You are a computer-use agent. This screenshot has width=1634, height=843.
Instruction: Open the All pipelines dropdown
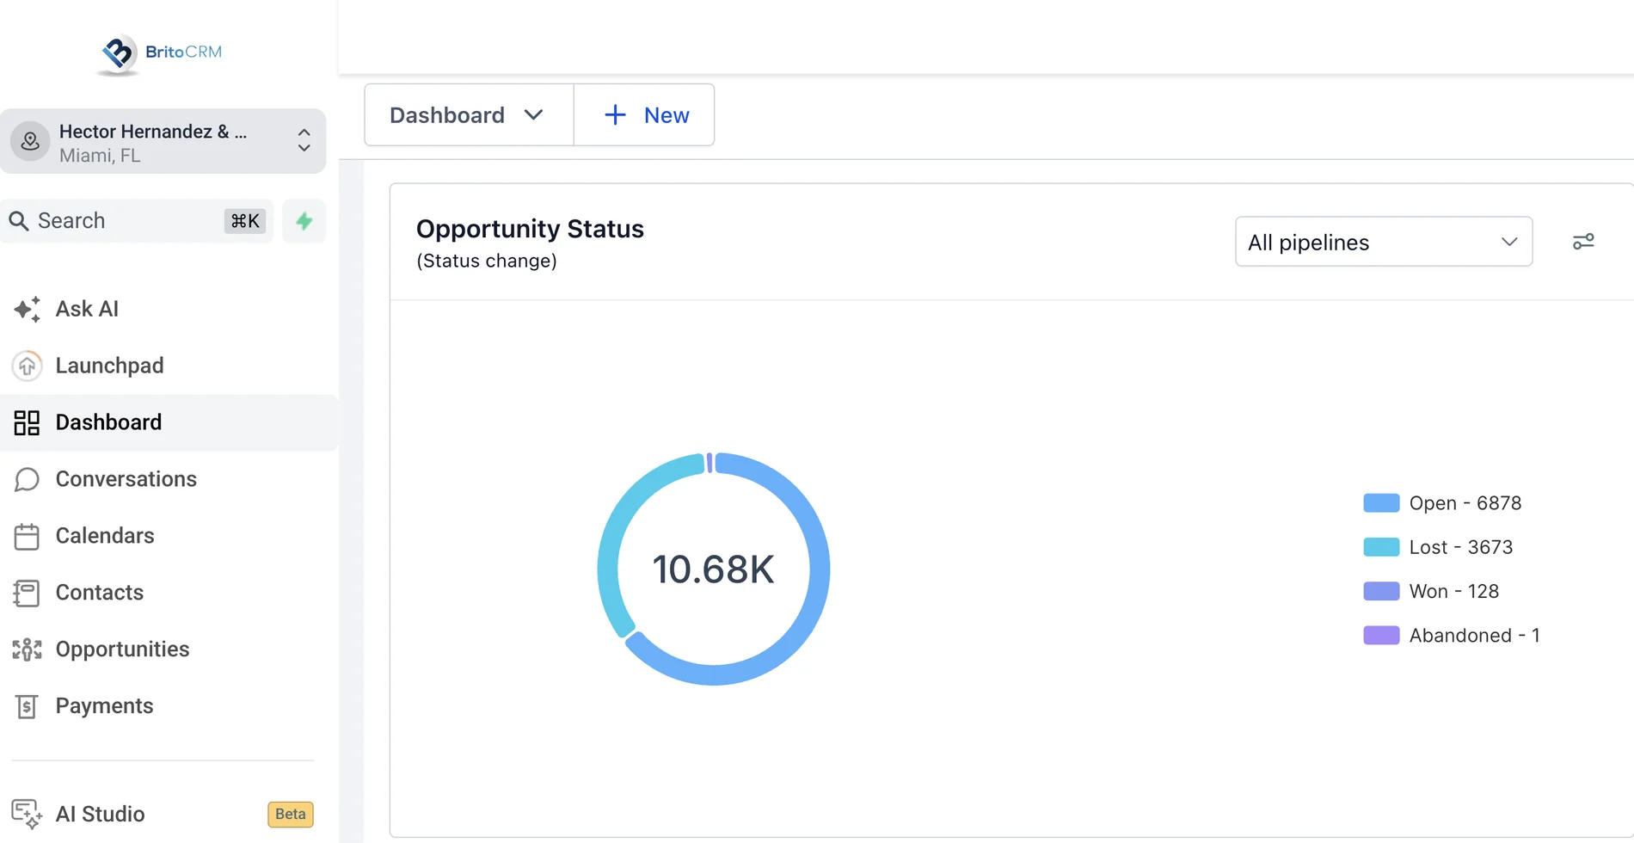[1384, 242]
